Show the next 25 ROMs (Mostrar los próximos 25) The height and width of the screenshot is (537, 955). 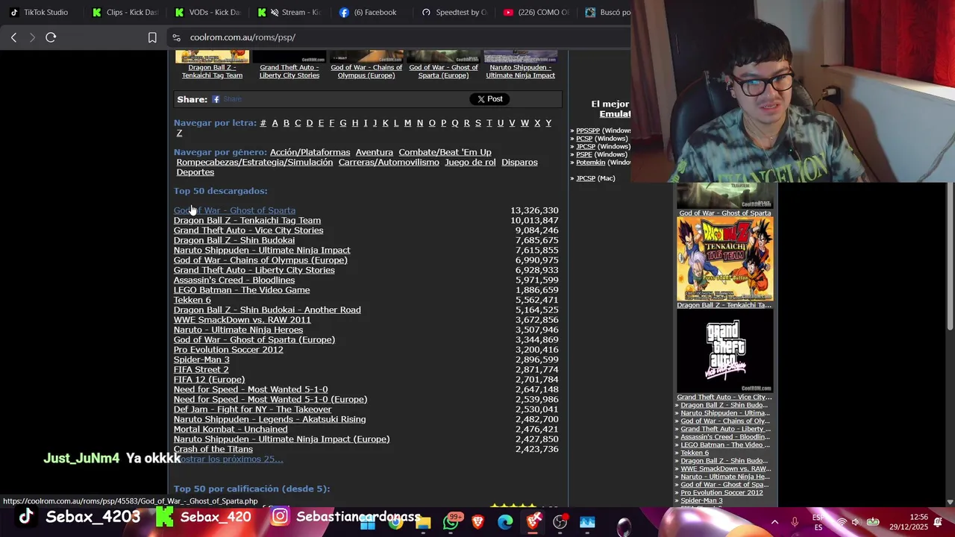pyautogui.click(x=231, y=459)
